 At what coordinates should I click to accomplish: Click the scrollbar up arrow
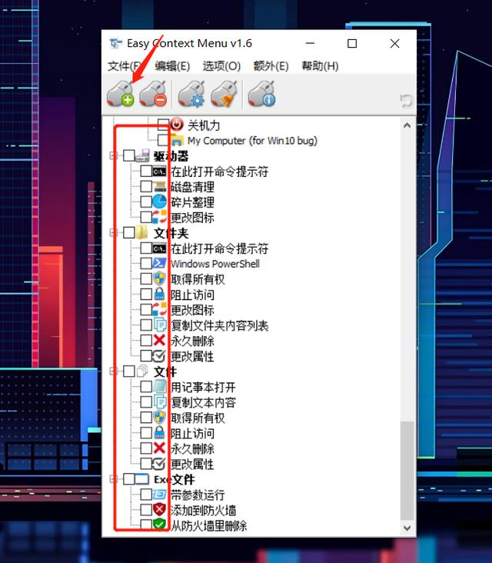pyautogui.click(x=407, y=125)
